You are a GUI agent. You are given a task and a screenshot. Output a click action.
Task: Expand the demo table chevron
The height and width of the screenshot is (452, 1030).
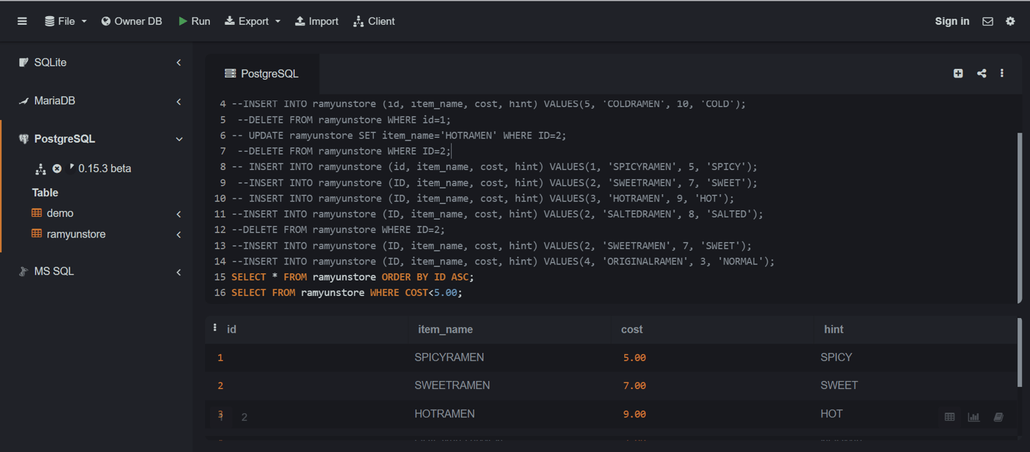coord(178,214)
